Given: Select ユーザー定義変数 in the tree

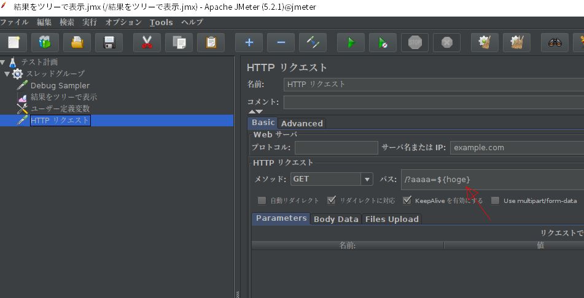Looking at the screenshot, I should pos(60,109).
